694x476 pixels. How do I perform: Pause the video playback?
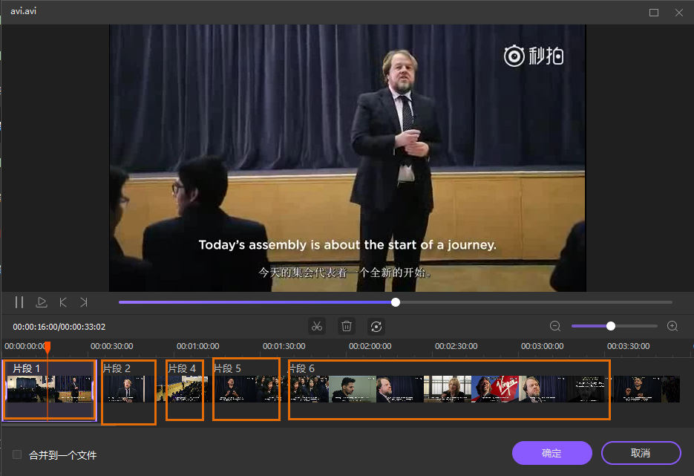[x=19, y=302]
